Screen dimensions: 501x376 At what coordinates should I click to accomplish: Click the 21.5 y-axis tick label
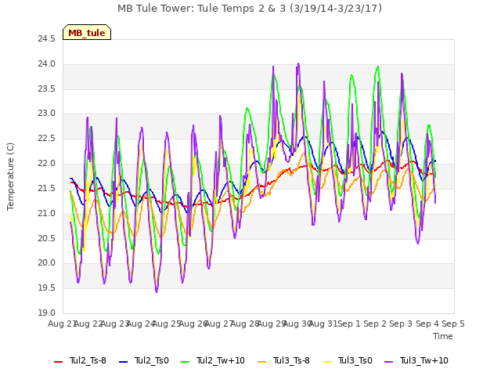pyautogui.click(x=47, y=189)
